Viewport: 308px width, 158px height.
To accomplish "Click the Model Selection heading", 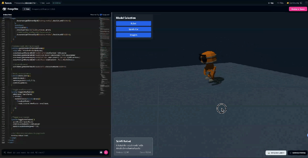I will coord(126,18).
